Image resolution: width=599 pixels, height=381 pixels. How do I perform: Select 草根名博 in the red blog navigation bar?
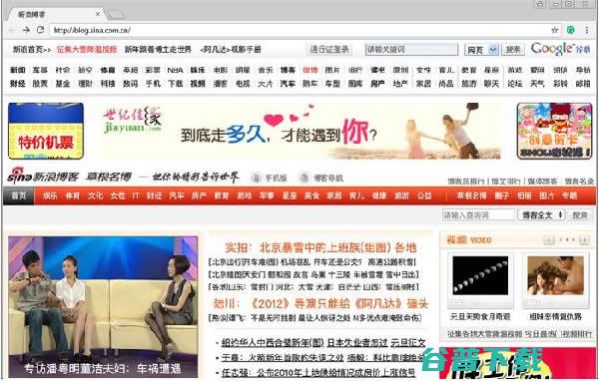[x=472, y=195]
